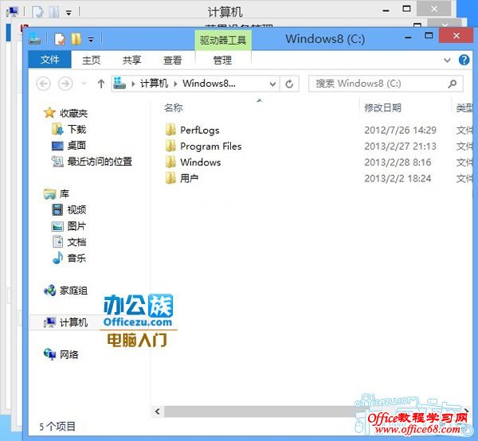Click date 2013/2/28 8:16
Viewport: 478px width, 441px height.
click(x=398, y=162)
